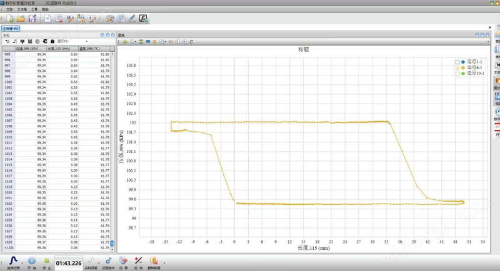This screenshot has height=271, width=500.
Task: Click the 01:43.226 timer display
Action: click(x=69, y=264)
